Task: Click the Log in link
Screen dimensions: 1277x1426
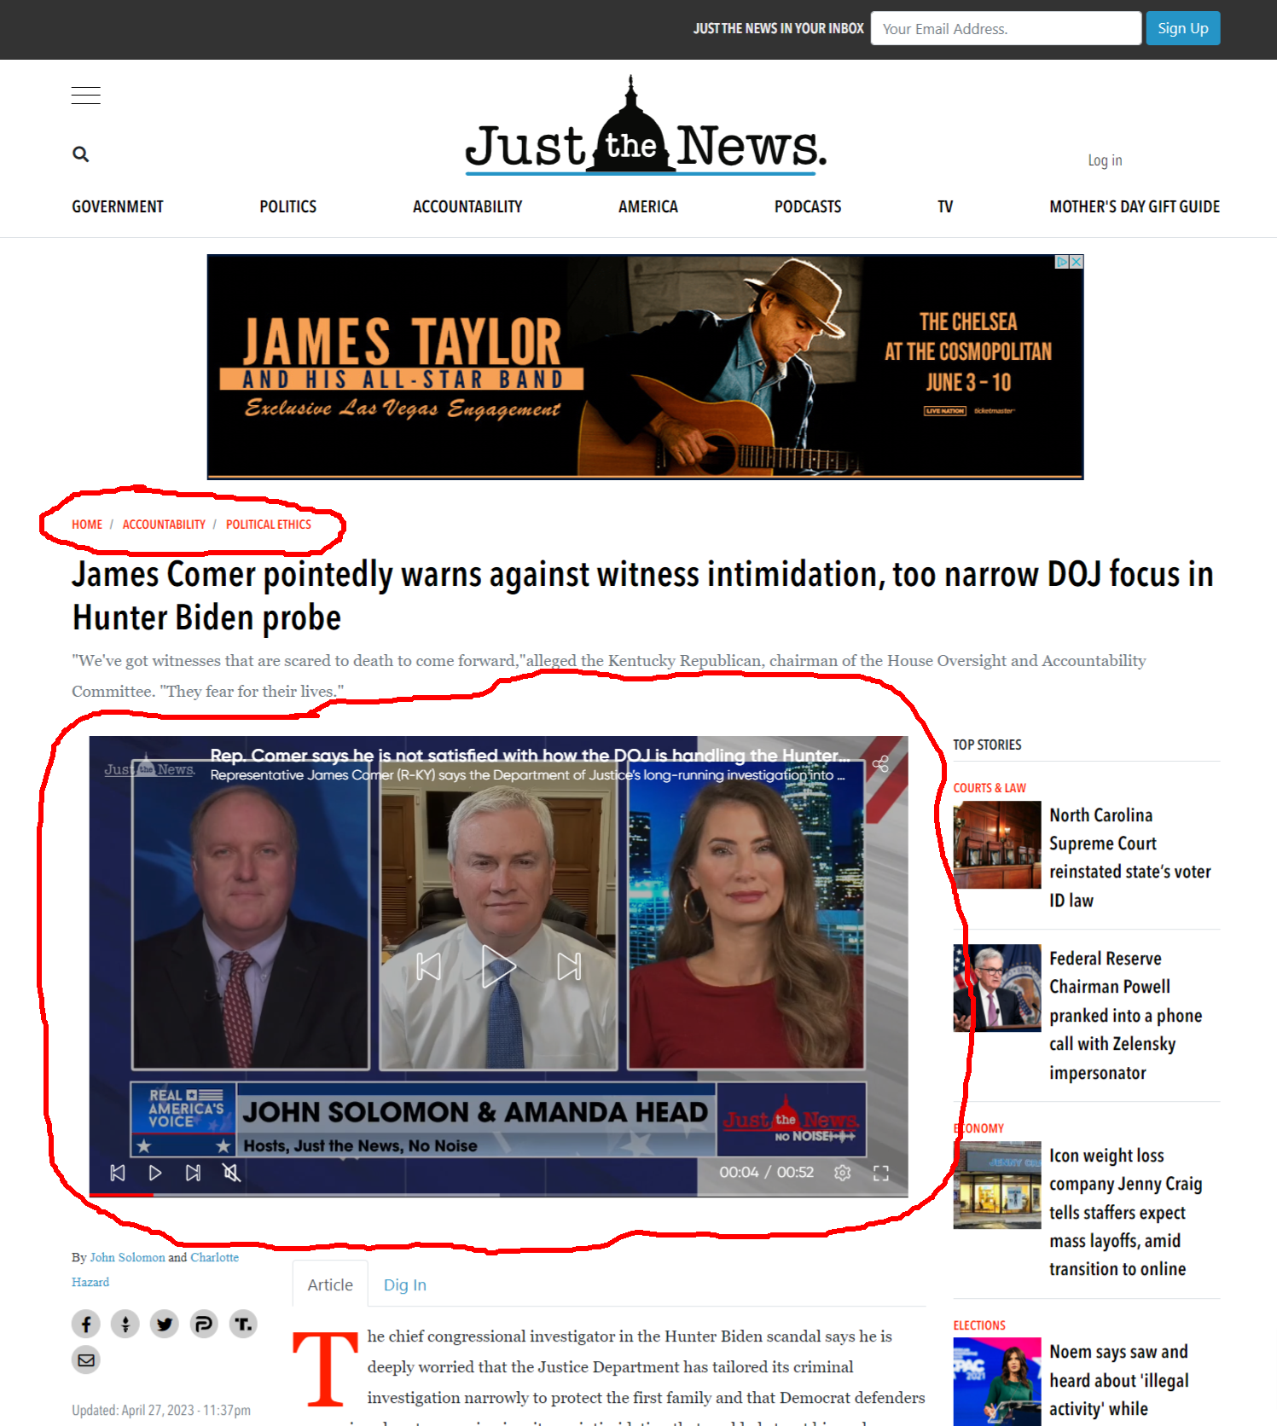Action: [x=1105, y=160]
